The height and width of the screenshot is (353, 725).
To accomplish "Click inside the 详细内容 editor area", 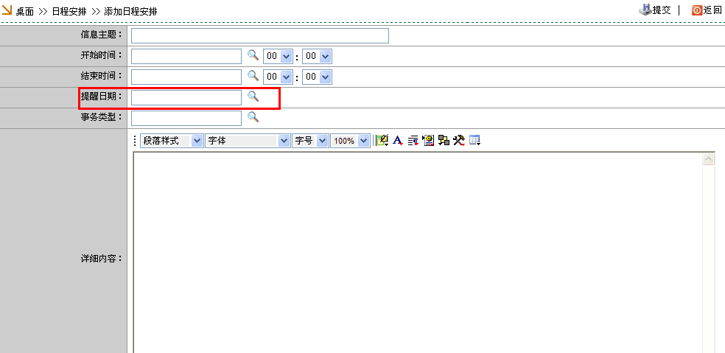I will [418, 252].
